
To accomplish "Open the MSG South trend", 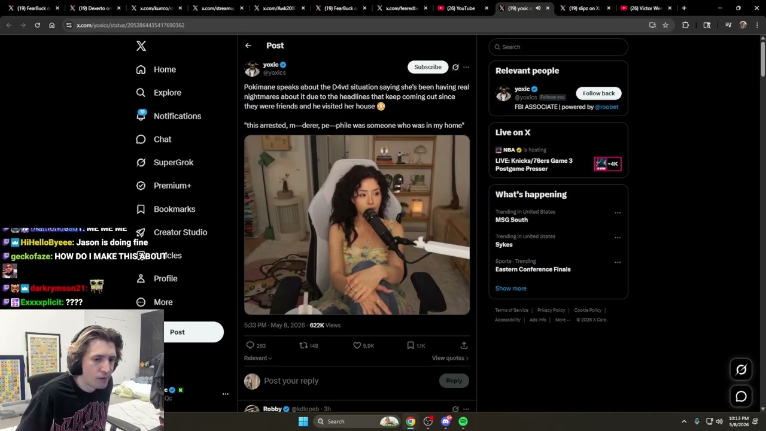I will click(512, 220).
